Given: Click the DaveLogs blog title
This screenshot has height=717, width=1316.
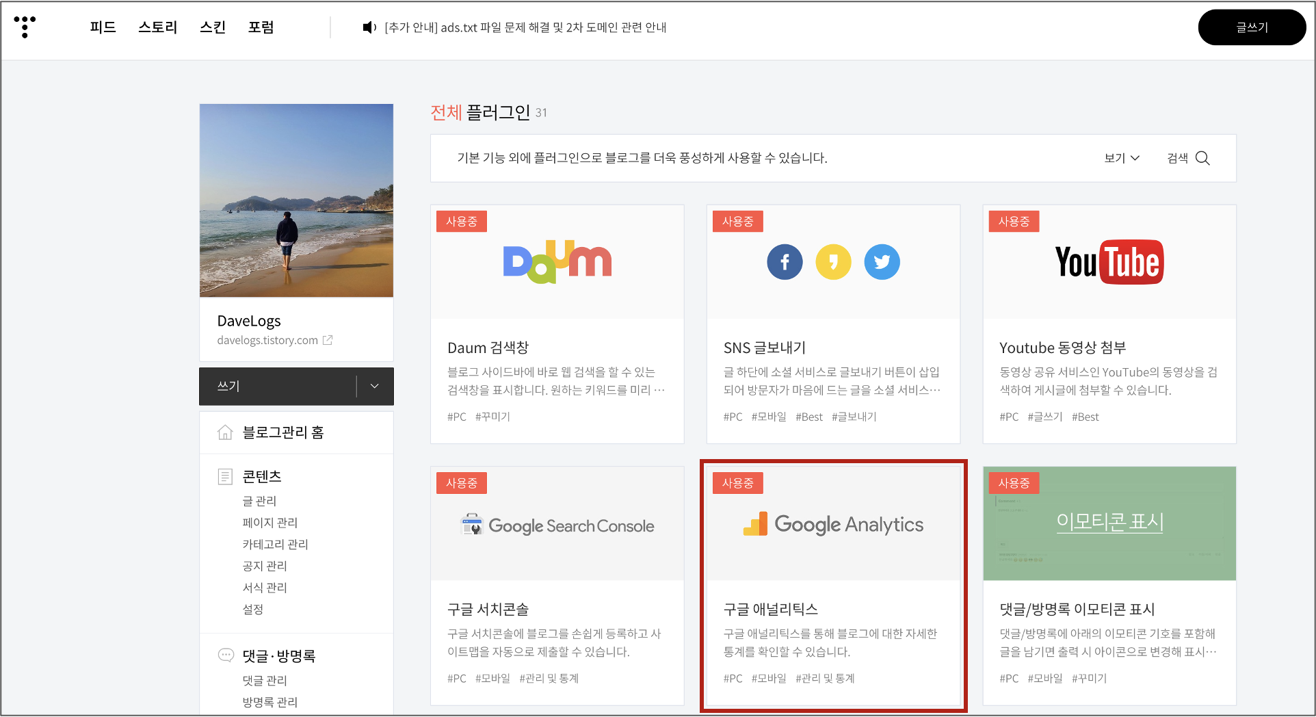Looking at the screenshot, I should coord(249,321).
